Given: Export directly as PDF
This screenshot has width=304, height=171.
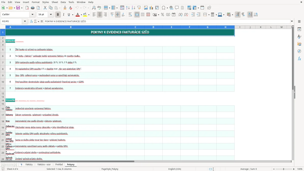Looking at the screenshot, I should pyautogui.click(x=27, y=8).
